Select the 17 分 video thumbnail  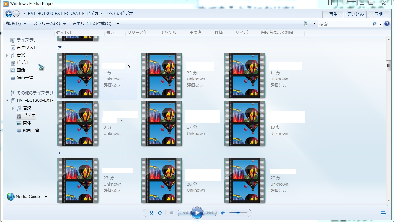click(x=161, y=123)
